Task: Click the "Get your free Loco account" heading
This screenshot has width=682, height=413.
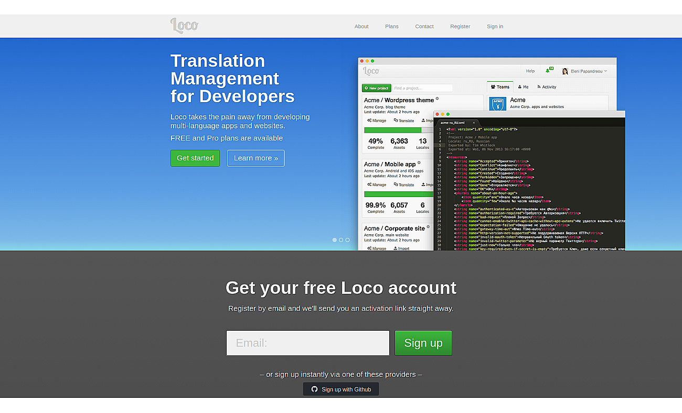Action: click(x=341, y=288)
